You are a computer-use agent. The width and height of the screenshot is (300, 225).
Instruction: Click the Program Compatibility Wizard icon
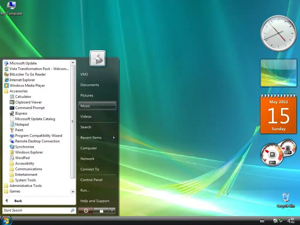tap(12, 135)
